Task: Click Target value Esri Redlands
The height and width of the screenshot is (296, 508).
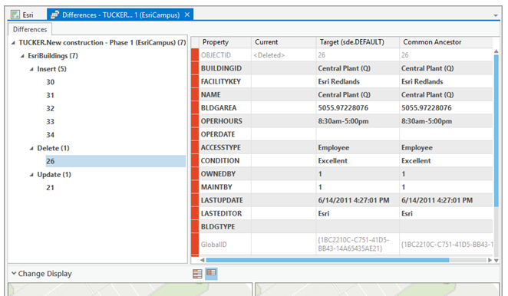Action: coord(339,81)
